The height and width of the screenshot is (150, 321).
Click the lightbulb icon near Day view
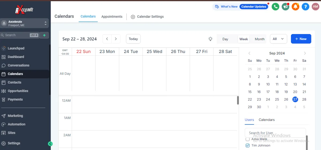coord(211,39)
